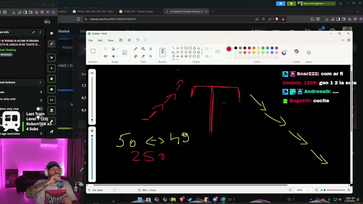
Task: Open a new tab in main browser
Action: pyautogui.click(x=213, y=12)
